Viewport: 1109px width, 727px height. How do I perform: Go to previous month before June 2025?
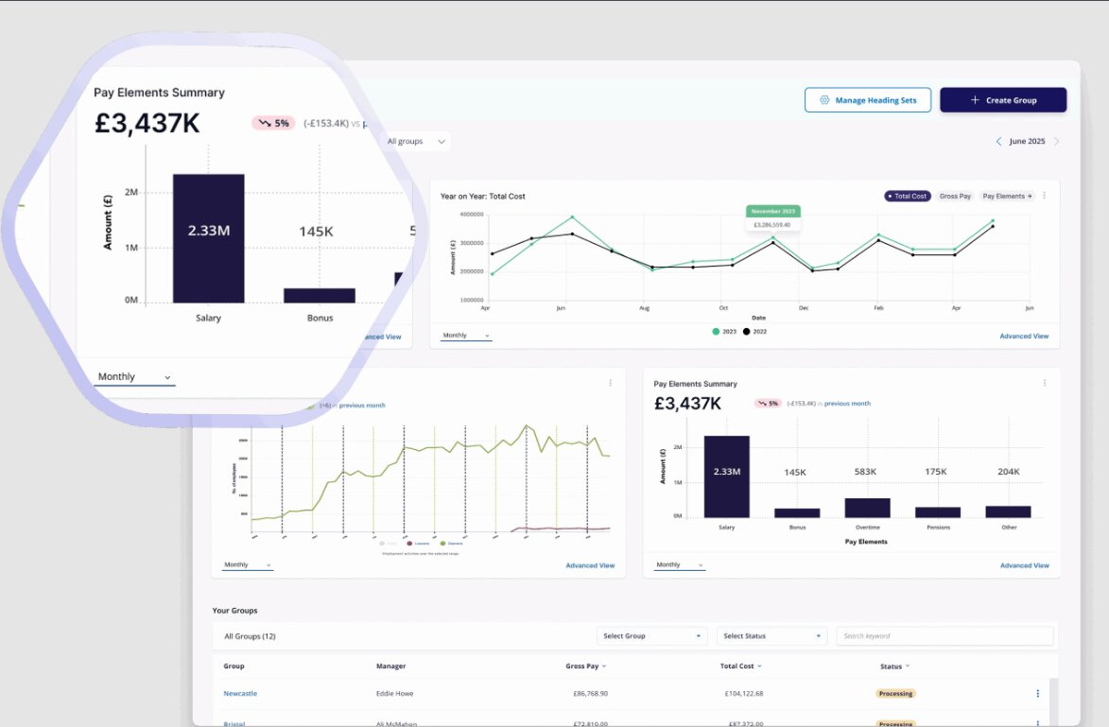(998, 142)
